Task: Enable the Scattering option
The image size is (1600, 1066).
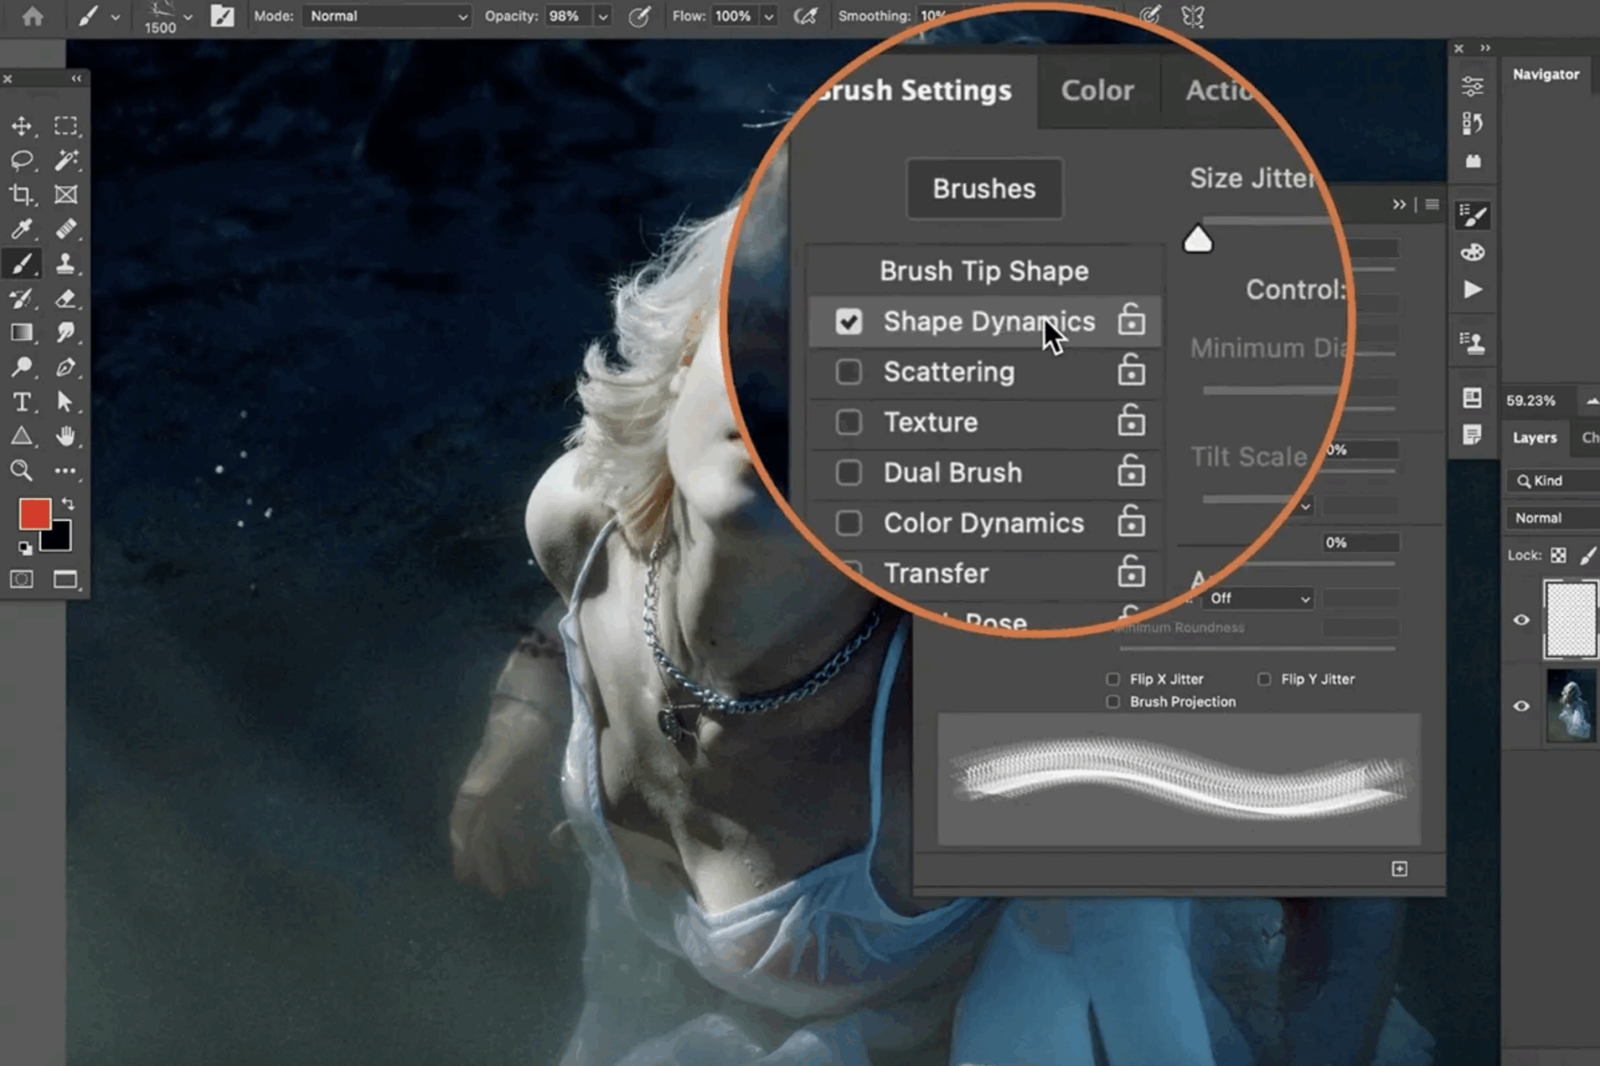Action: [849, 372]
